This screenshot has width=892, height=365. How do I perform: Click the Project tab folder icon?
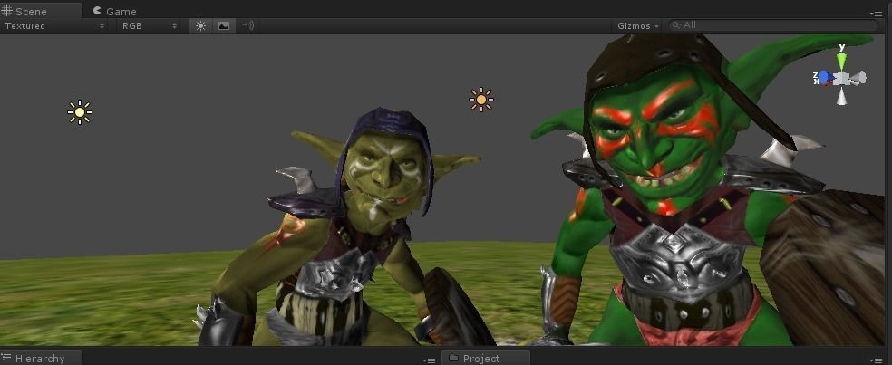(x=453, y=358)
